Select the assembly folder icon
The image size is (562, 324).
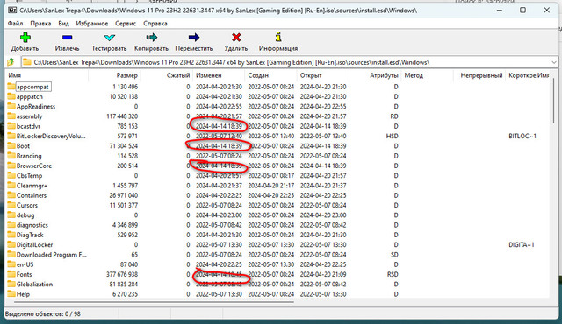click(x=11, y=116)
